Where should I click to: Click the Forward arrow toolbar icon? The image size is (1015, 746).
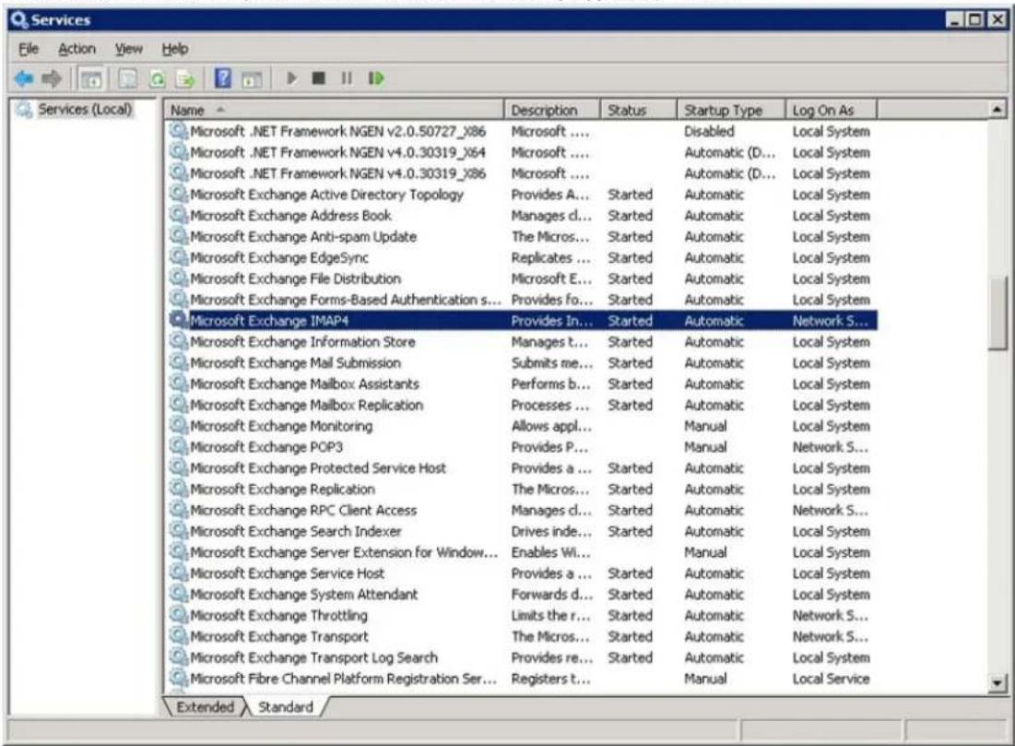51,78
